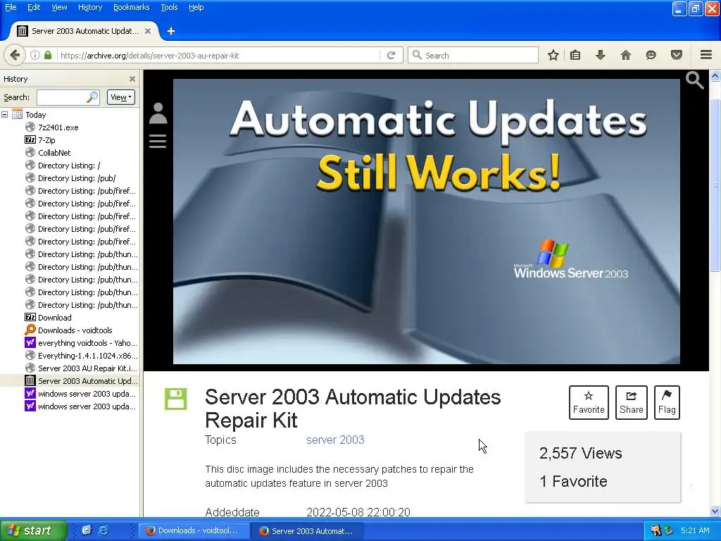
Task: Flag this archive item
Action: point(667,402)
